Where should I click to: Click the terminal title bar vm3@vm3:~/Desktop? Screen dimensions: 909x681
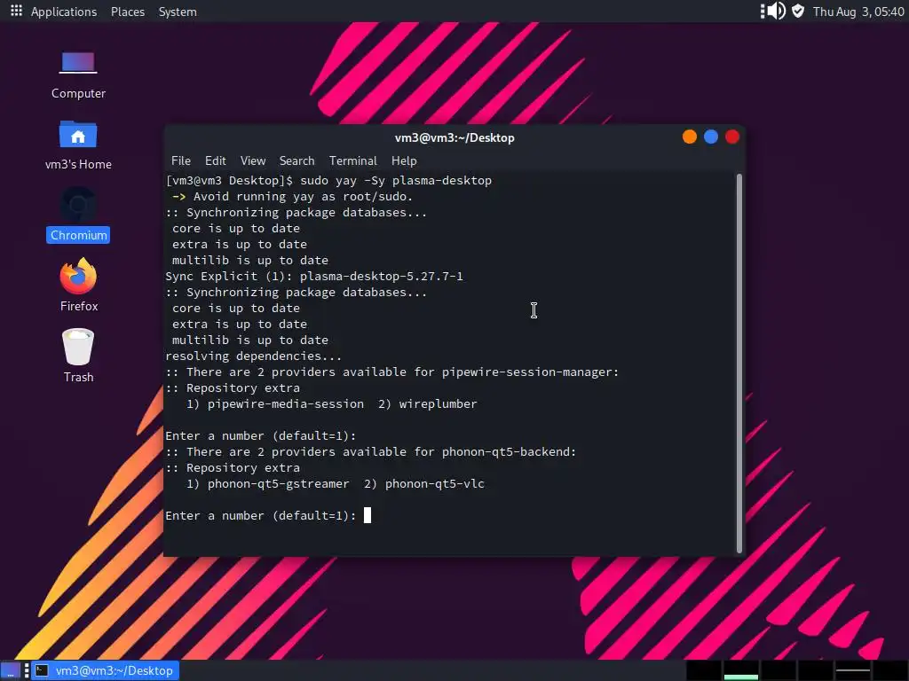click(x=454, y=137)
